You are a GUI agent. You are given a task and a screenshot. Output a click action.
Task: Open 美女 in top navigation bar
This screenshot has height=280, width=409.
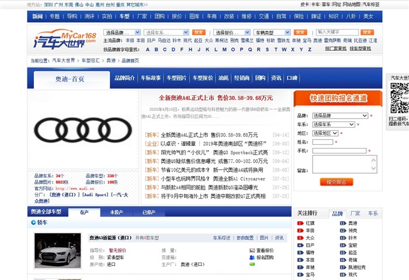(368, 16)
